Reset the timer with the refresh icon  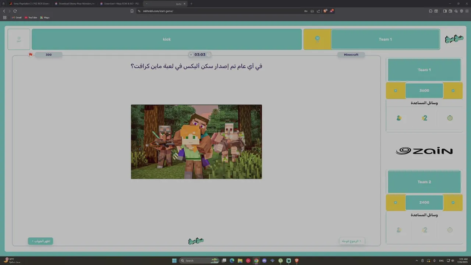[x=209, y=54]
